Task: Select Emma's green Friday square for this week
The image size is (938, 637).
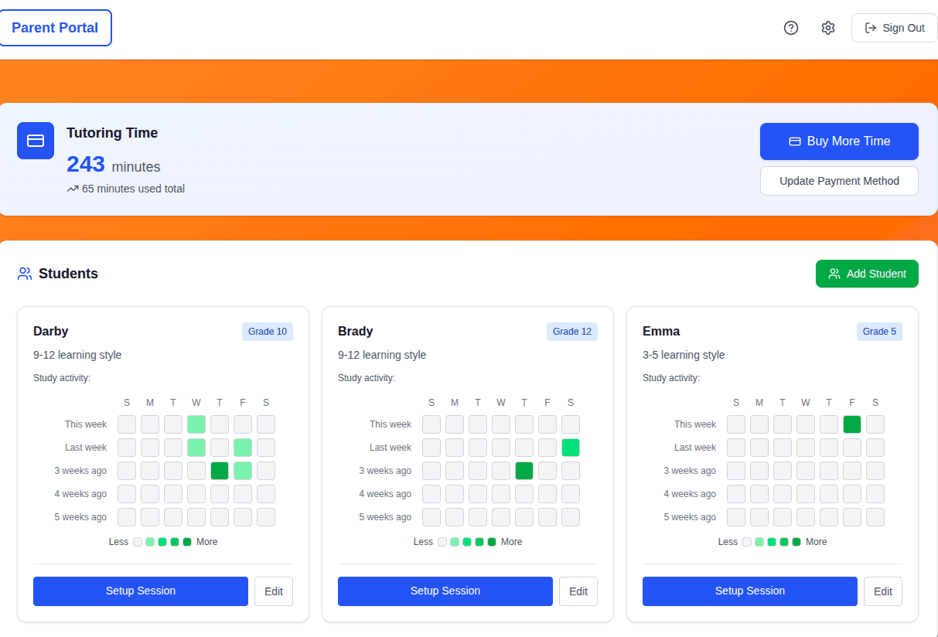Action: click(852, 424)
